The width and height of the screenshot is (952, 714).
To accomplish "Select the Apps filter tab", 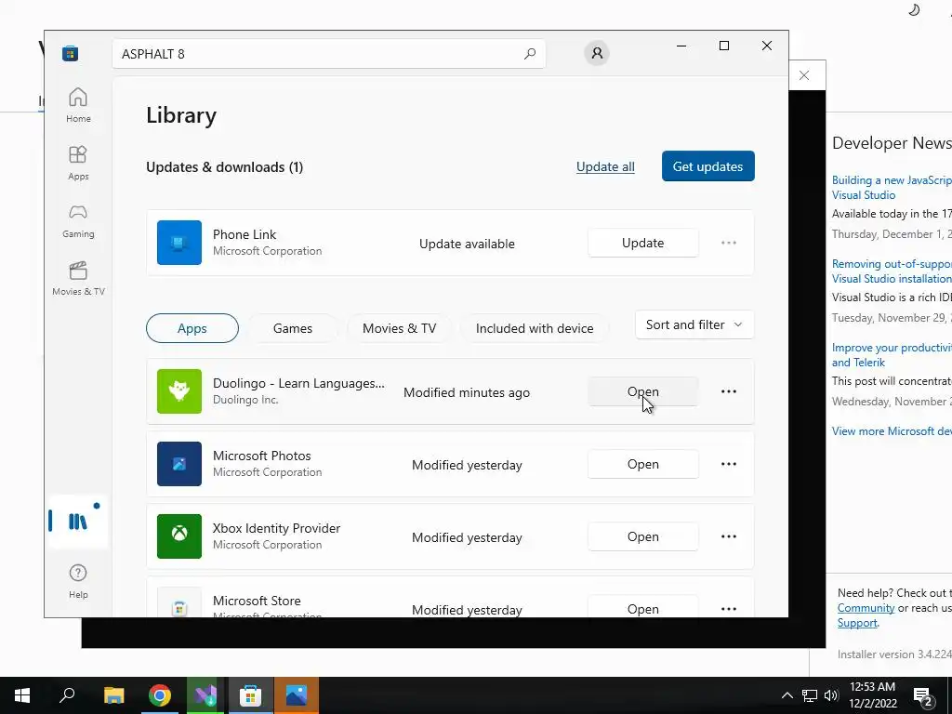I will [192, 328].
